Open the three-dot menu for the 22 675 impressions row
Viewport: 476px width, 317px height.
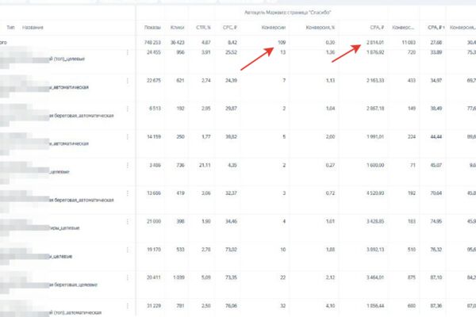(128, 81)
